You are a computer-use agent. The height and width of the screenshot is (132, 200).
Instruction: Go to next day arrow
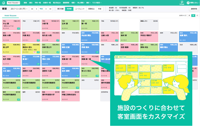[x=46, y=9]
